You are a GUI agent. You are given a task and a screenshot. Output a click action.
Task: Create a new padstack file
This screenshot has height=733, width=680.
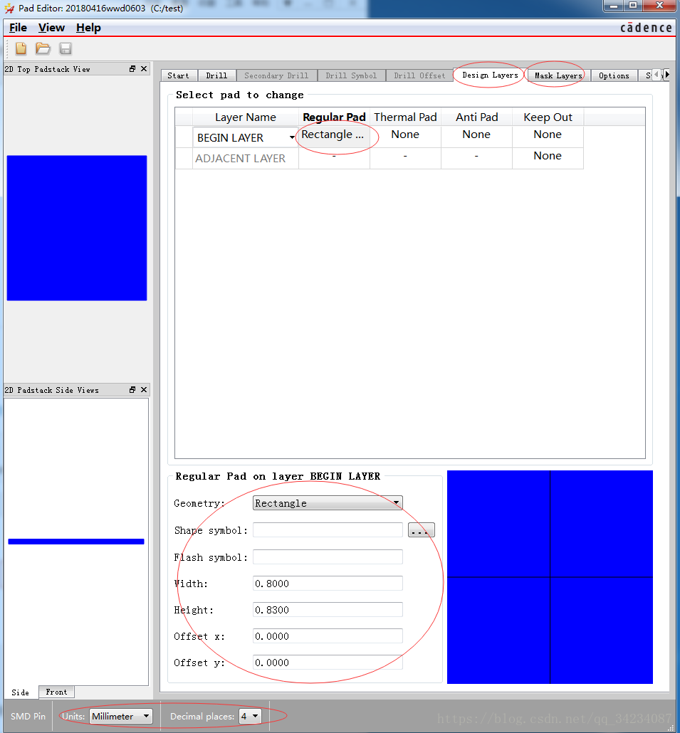click(21, 48)
